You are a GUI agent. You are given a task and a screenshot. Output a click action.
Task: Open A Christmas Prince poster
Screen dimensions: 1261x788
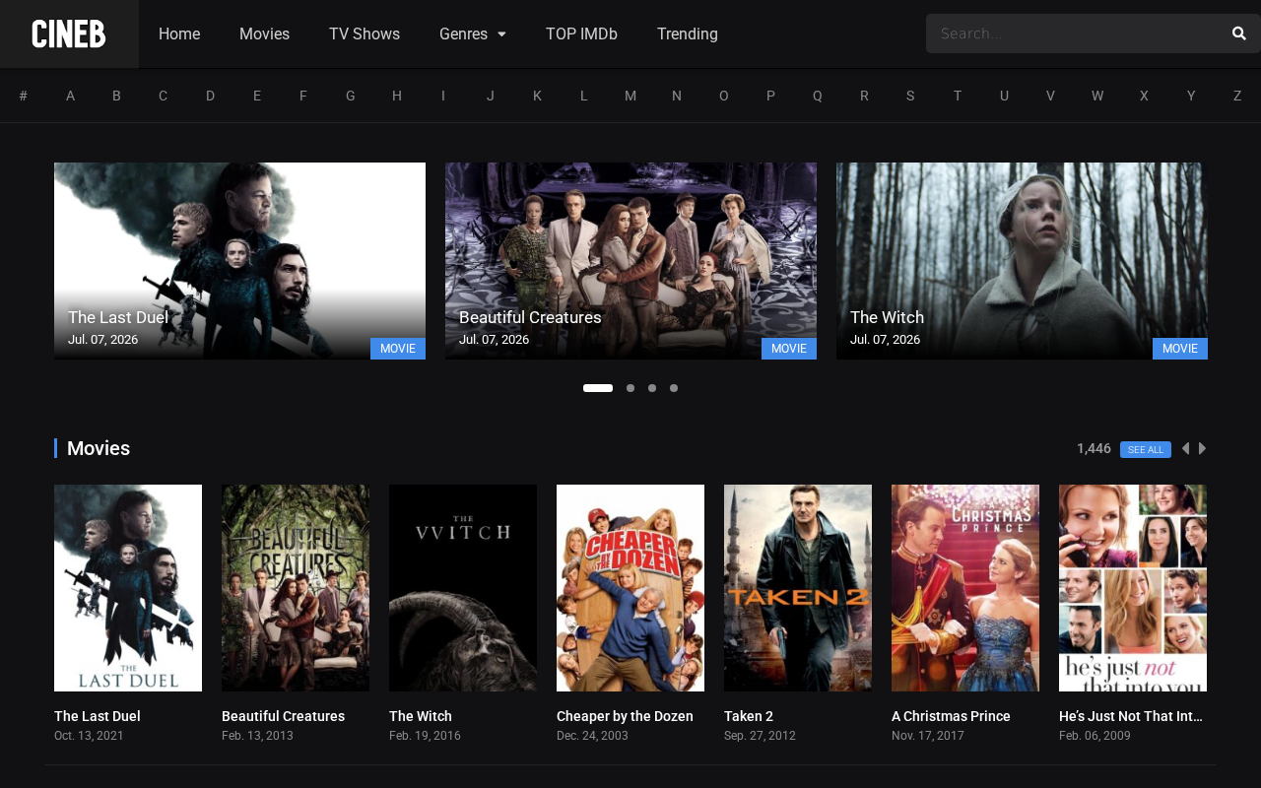tap(965, 588)
